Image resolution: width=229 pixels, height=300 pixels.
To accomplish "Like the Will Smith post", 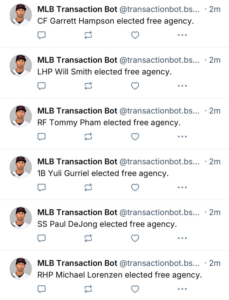I will point(135,86).
